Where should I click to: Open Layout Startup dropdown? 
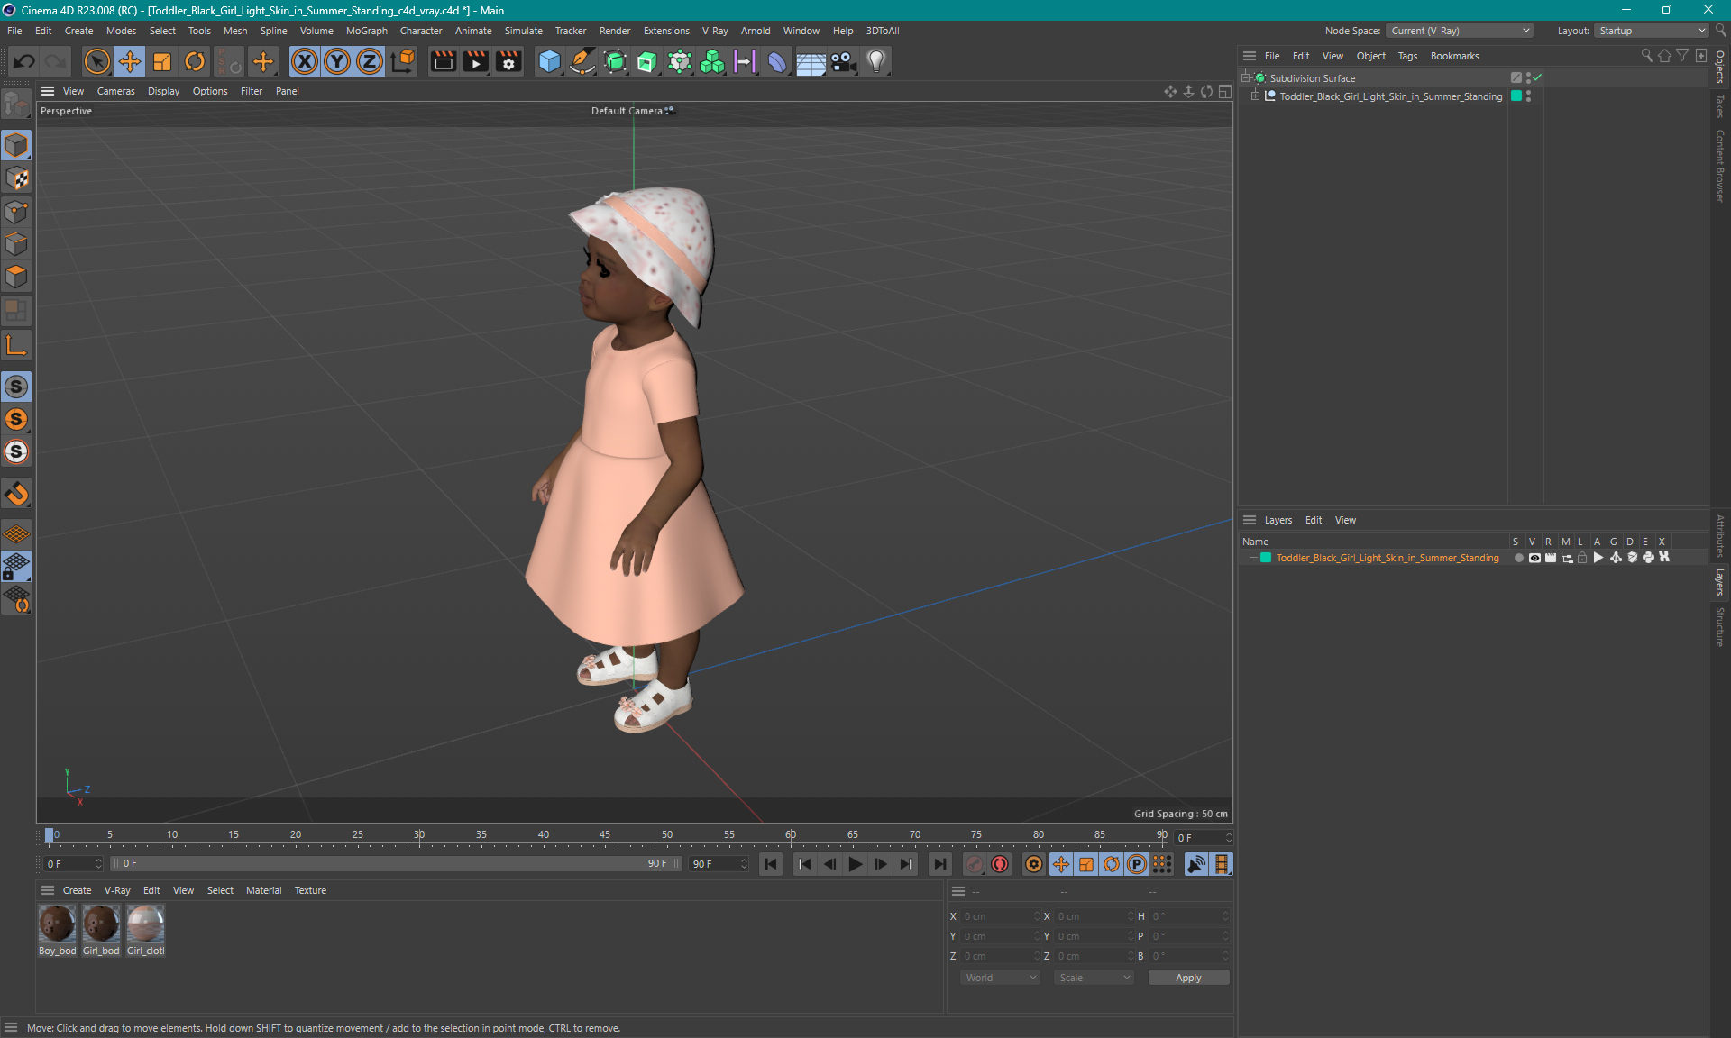(x=1652, y=31)
